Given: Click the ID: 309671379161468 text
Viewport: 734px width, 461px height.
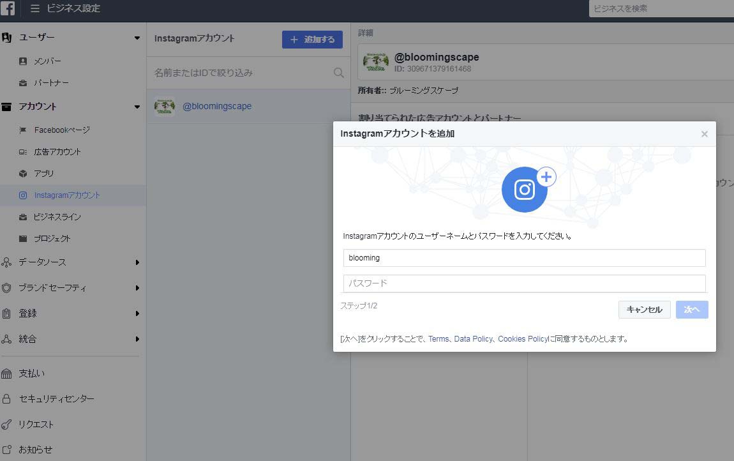Looking at the screenshot, I should (433, 69).
